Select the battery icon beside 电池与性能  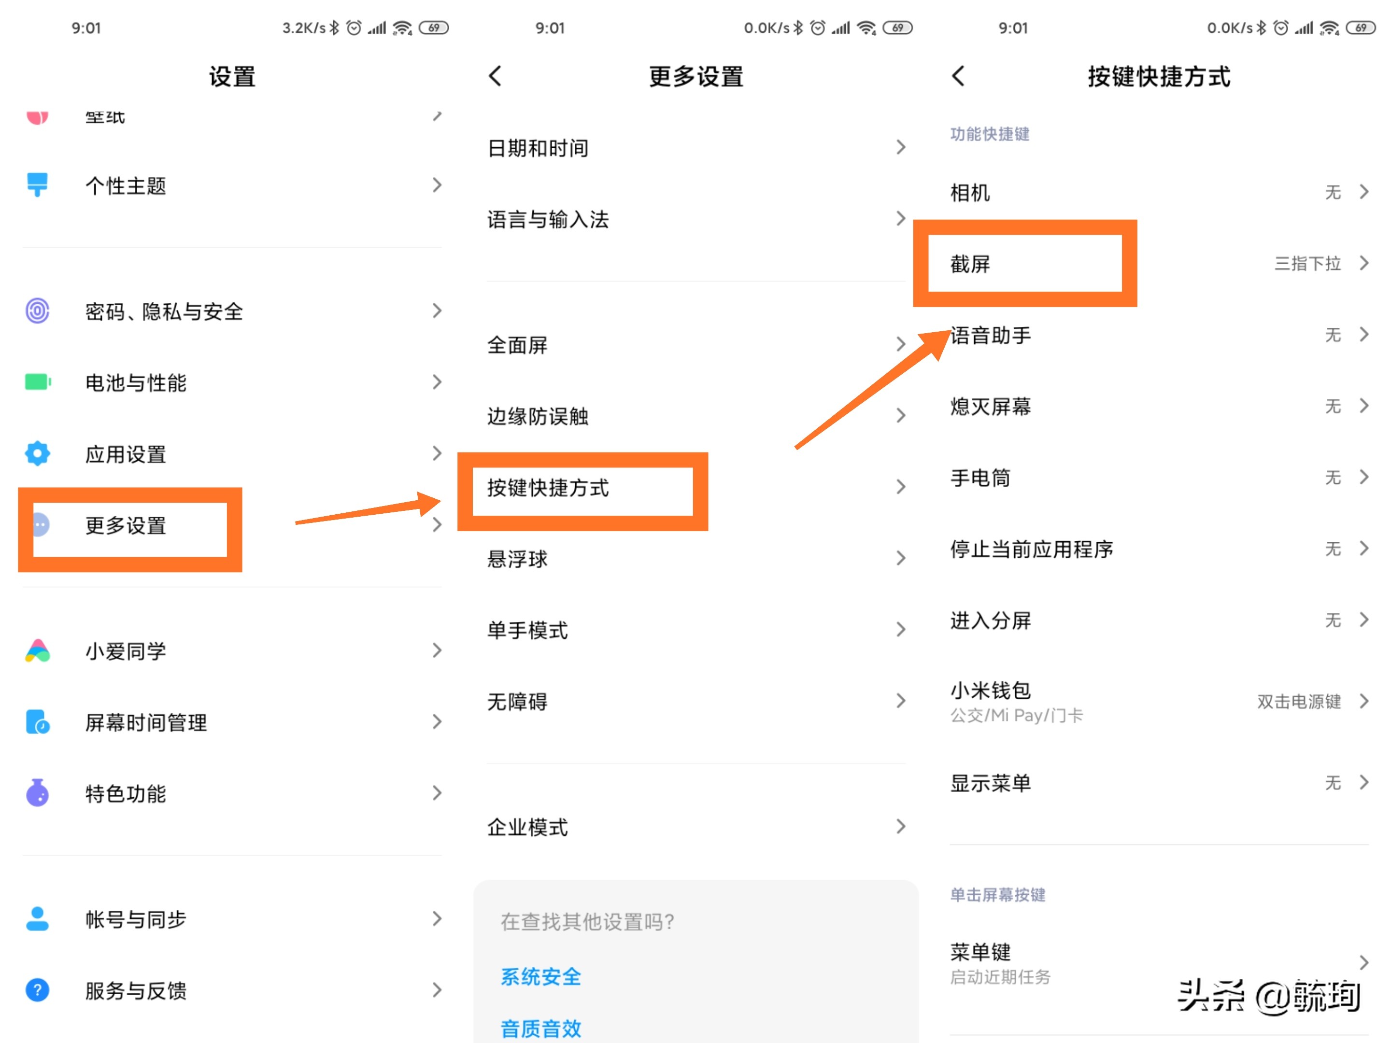click(x=37, y=382)
